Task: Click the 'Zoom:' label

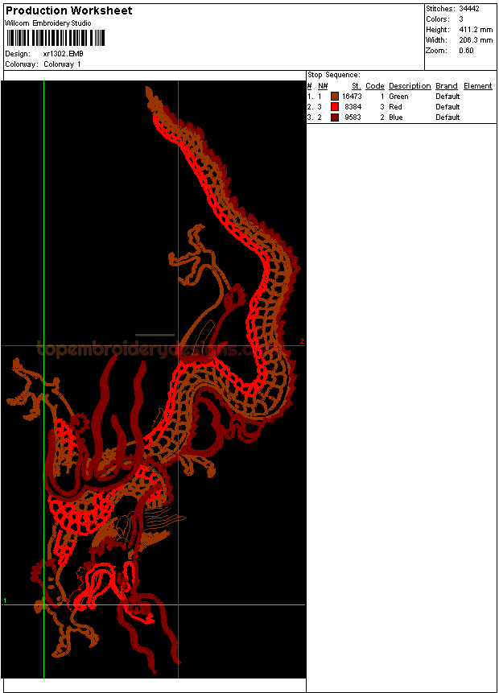Action: pyautogui.click(x=436, y=51)
